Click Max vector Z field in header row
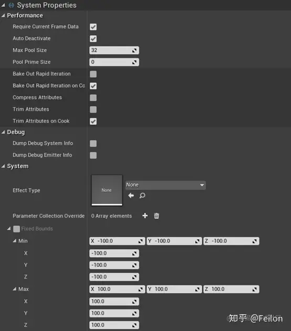Screen dimensions: 291x331 (232, 289)
